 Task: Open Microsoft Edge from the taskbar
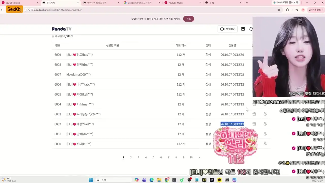click(152, 180)
